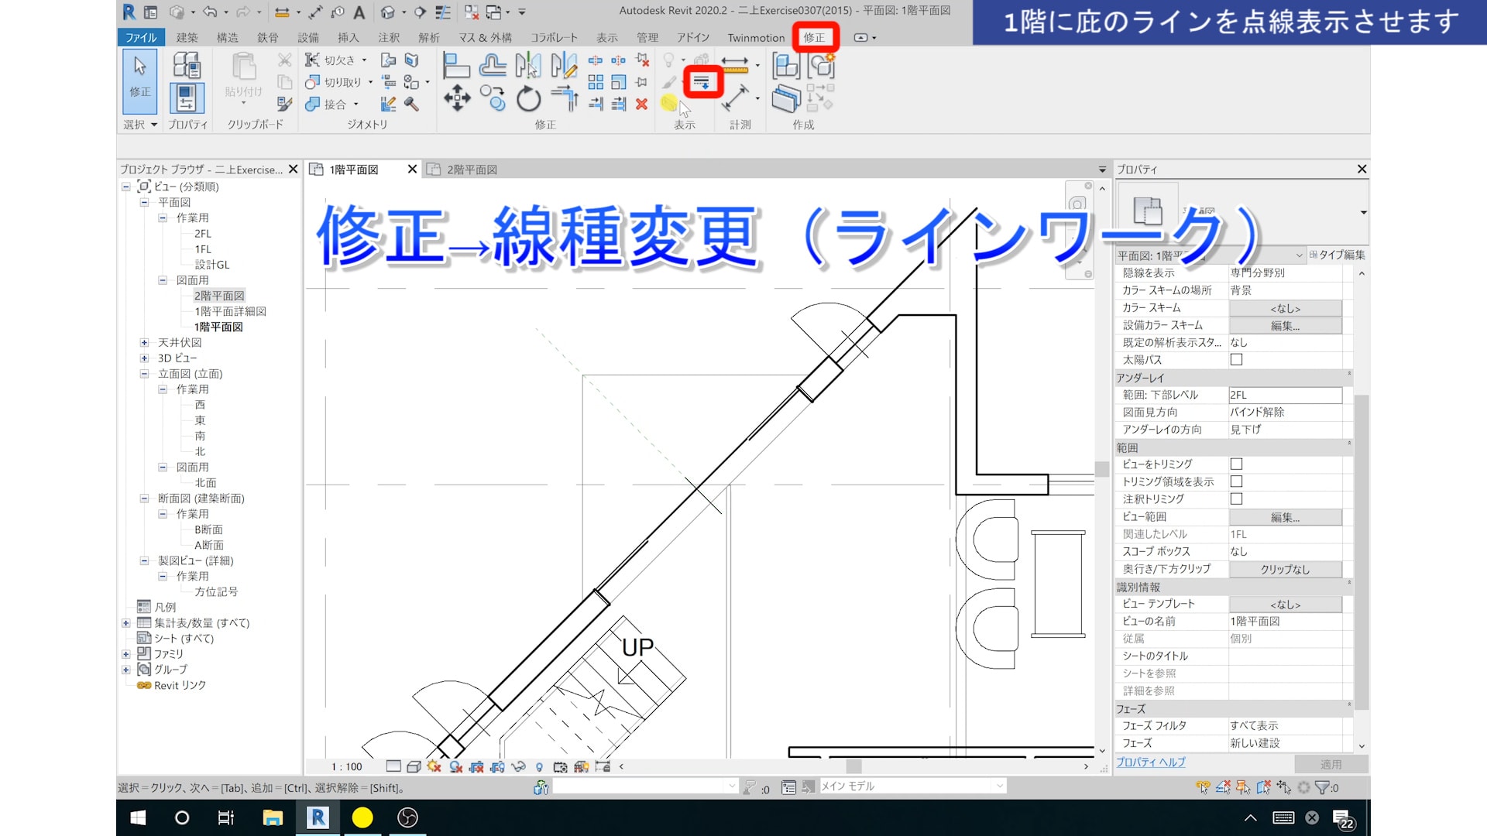
Task: Click the プロパティ ヘルプ link
Action: click(1150, 762)
